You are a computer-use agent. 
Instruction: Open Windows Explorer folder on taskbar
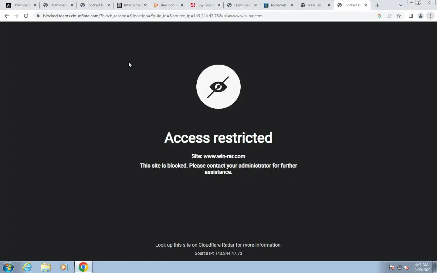[46, 267]
